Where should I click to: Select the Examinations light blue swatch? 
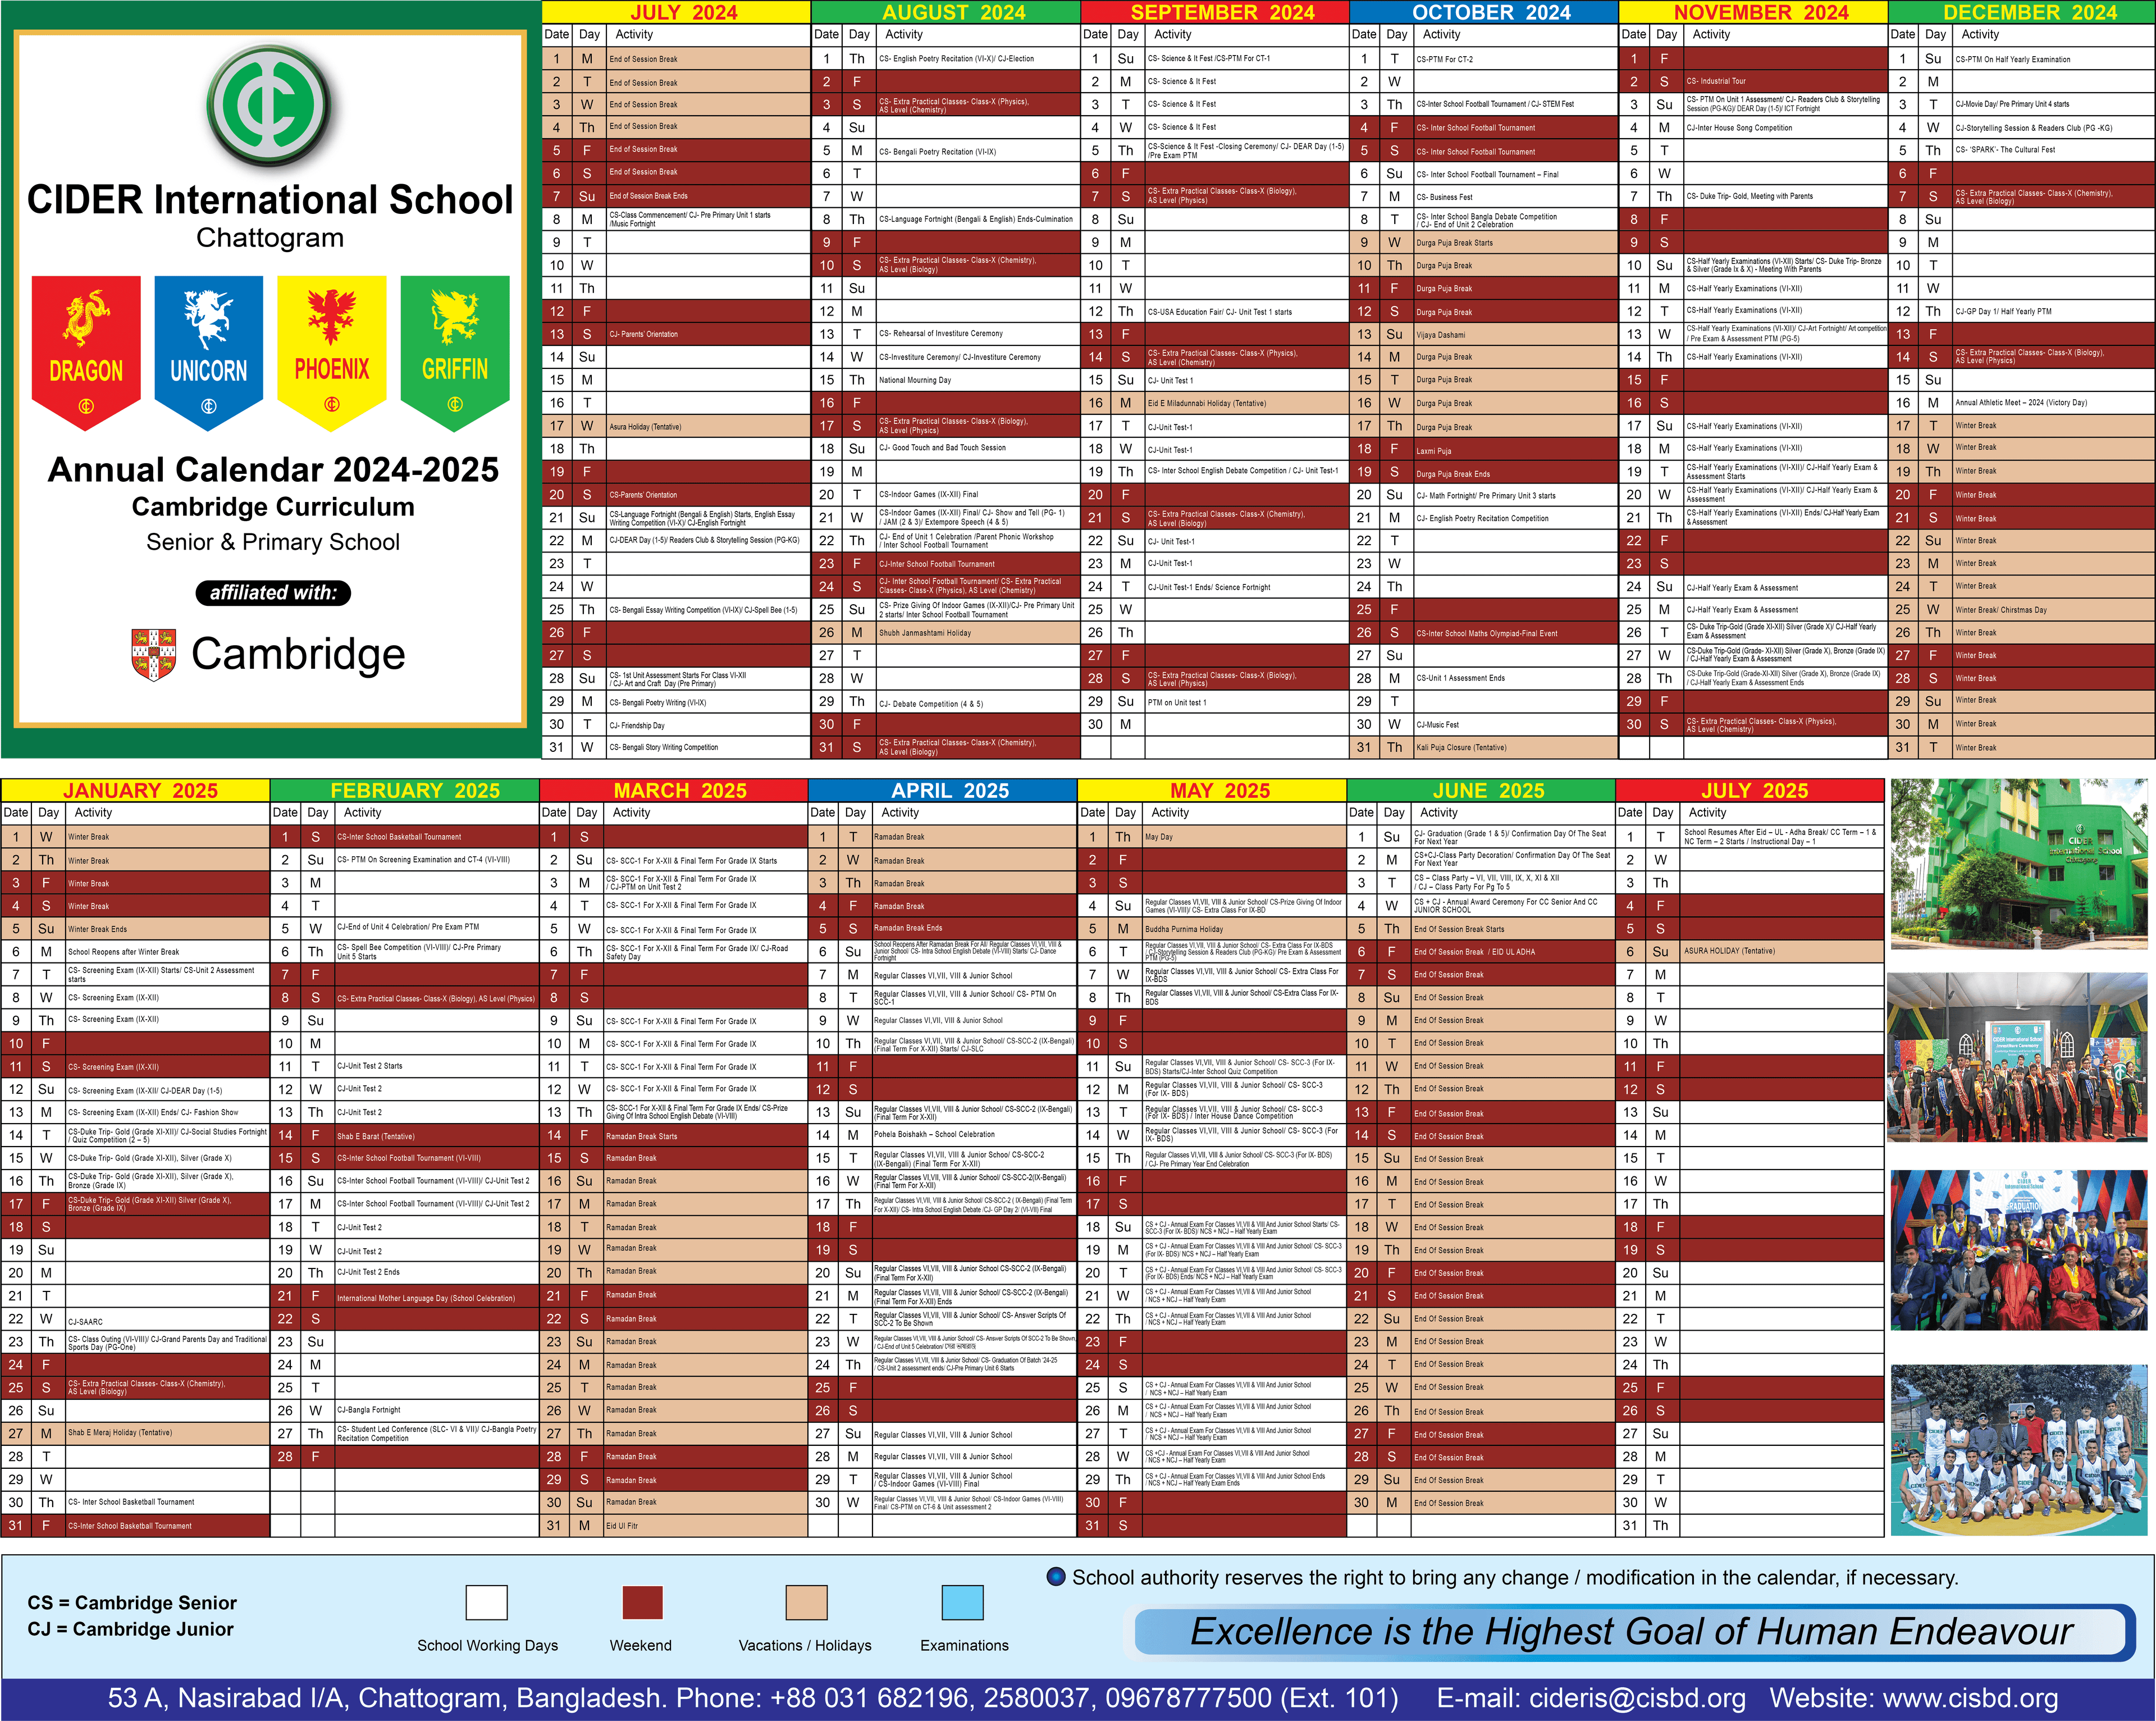962,1602
